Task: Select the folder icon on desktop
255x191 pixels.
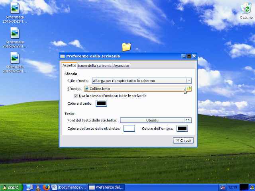Action: [126, 47]
